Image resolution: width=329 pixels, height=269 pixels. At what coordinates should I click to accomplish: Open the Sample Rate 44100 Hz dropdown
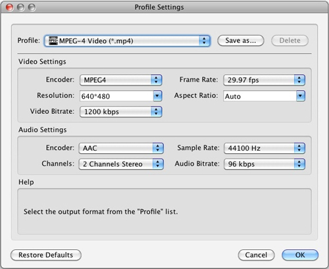[265, 148]
